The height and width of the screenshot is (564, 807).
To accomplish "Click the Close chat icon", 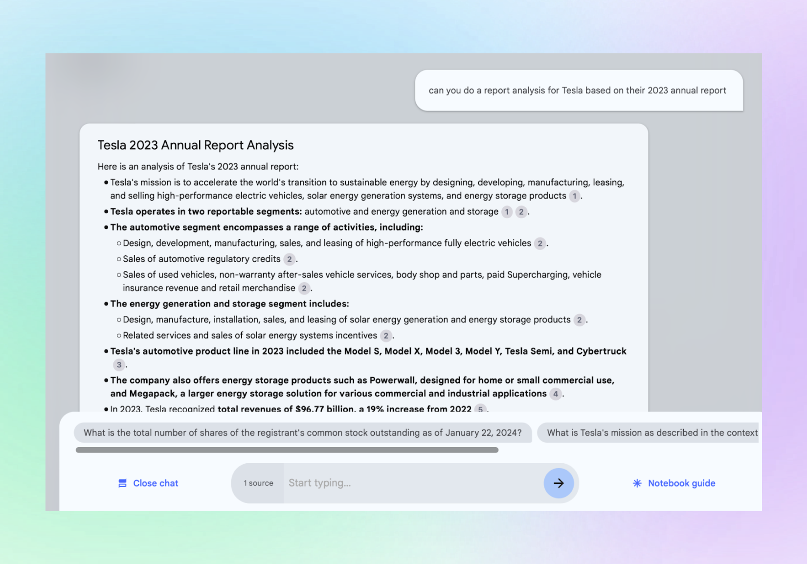I will [122, 483].
